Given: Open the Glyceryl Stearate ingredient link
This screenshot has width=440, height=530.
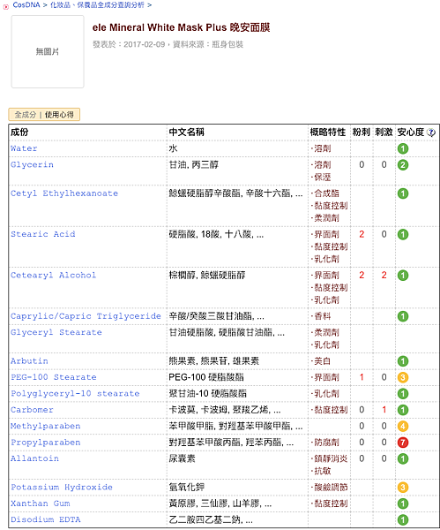Looking at the screenshot, I should pyautogui.click(x=56, y=332).
